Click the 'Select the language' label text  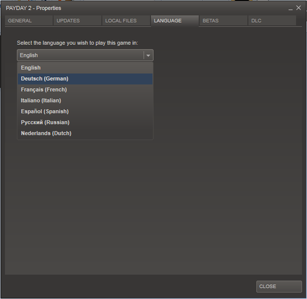coord(77,43)
